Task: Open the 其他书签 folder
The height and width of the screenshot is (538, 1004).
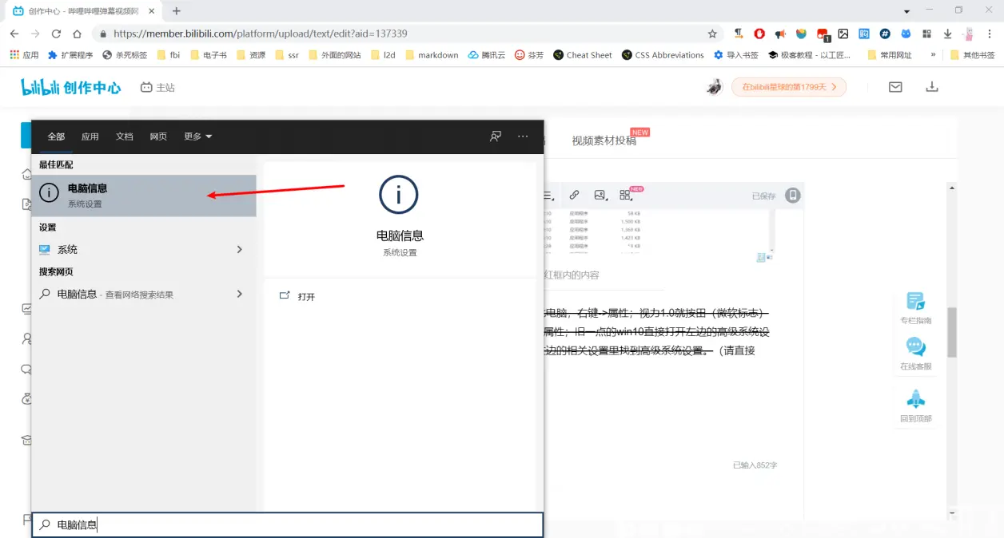Action: [x=972, y=55]
